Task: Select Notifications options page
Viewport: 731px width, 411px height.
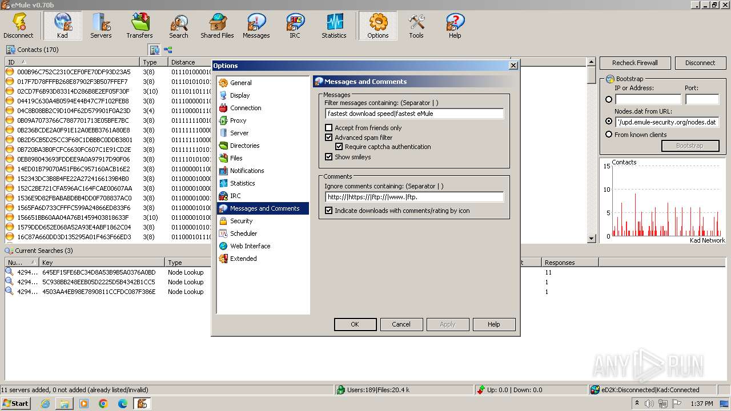Action: pyautogui.click(x=247, y=171)
